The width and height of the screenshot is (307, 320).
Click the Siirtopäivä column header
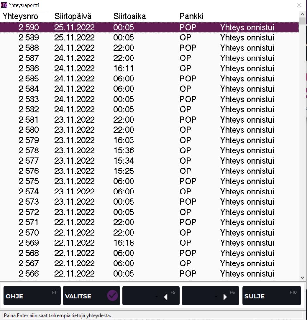[x=73, y=16]
